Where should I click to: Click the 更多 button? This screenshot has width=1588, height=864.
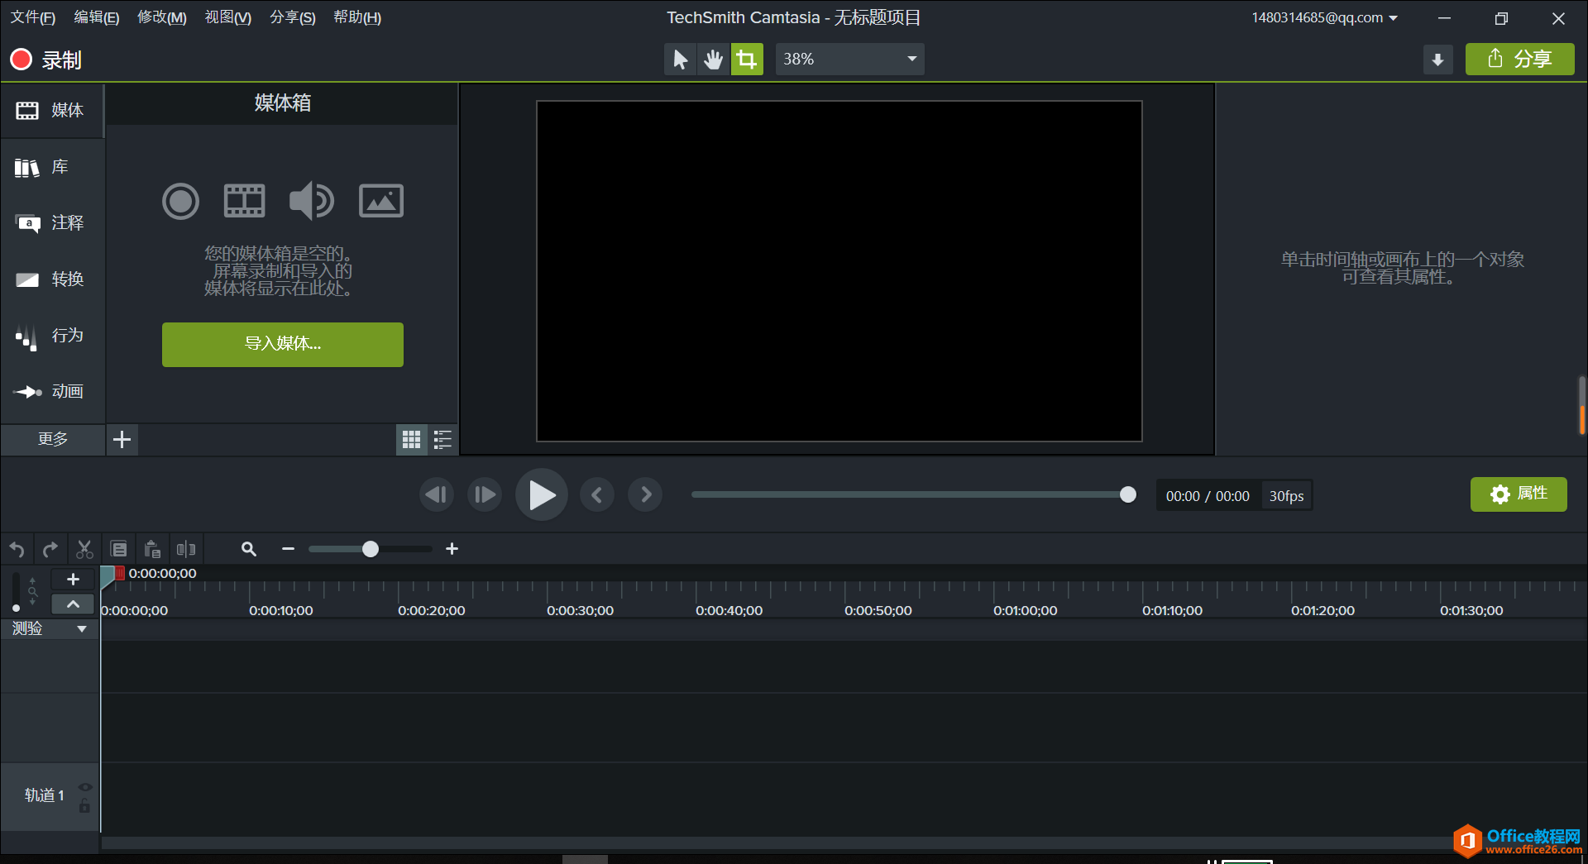coord(53,439)
